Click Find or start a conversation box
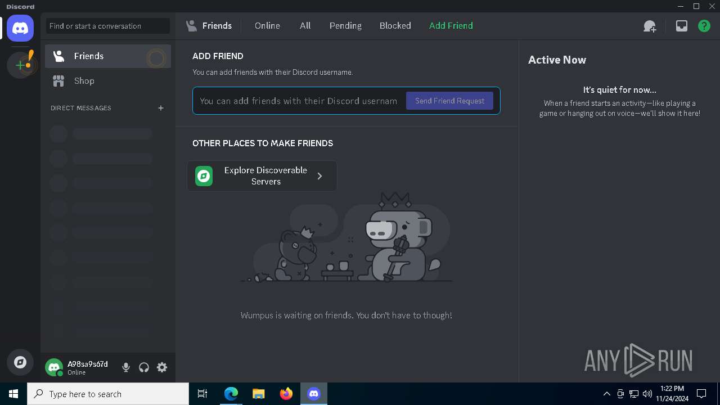 [108, 26]
